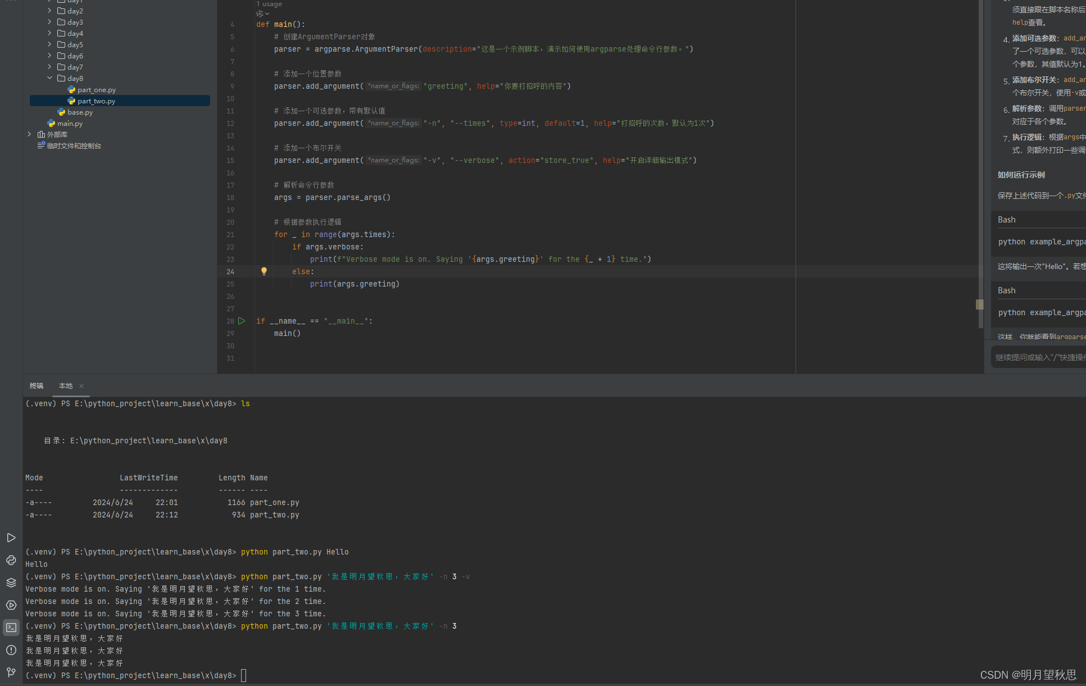Click the terminal prompt cursor at bottom
This screenshot has width=1086, height=686.
pos(244,675)
